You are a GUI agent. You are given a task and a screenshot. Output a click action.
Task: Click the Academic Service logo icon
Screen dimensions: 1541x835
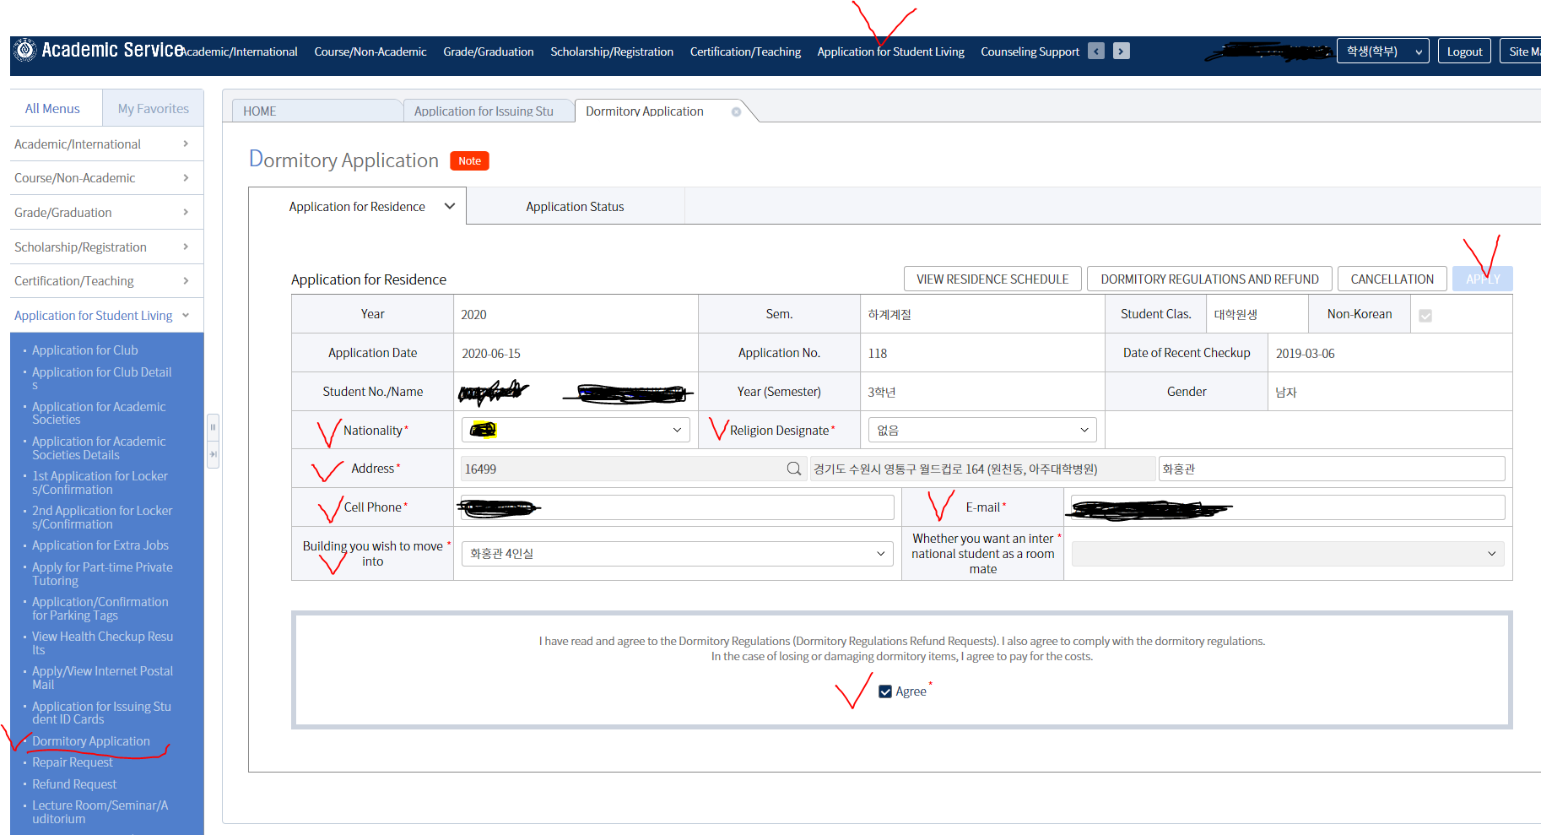(26, 51)
